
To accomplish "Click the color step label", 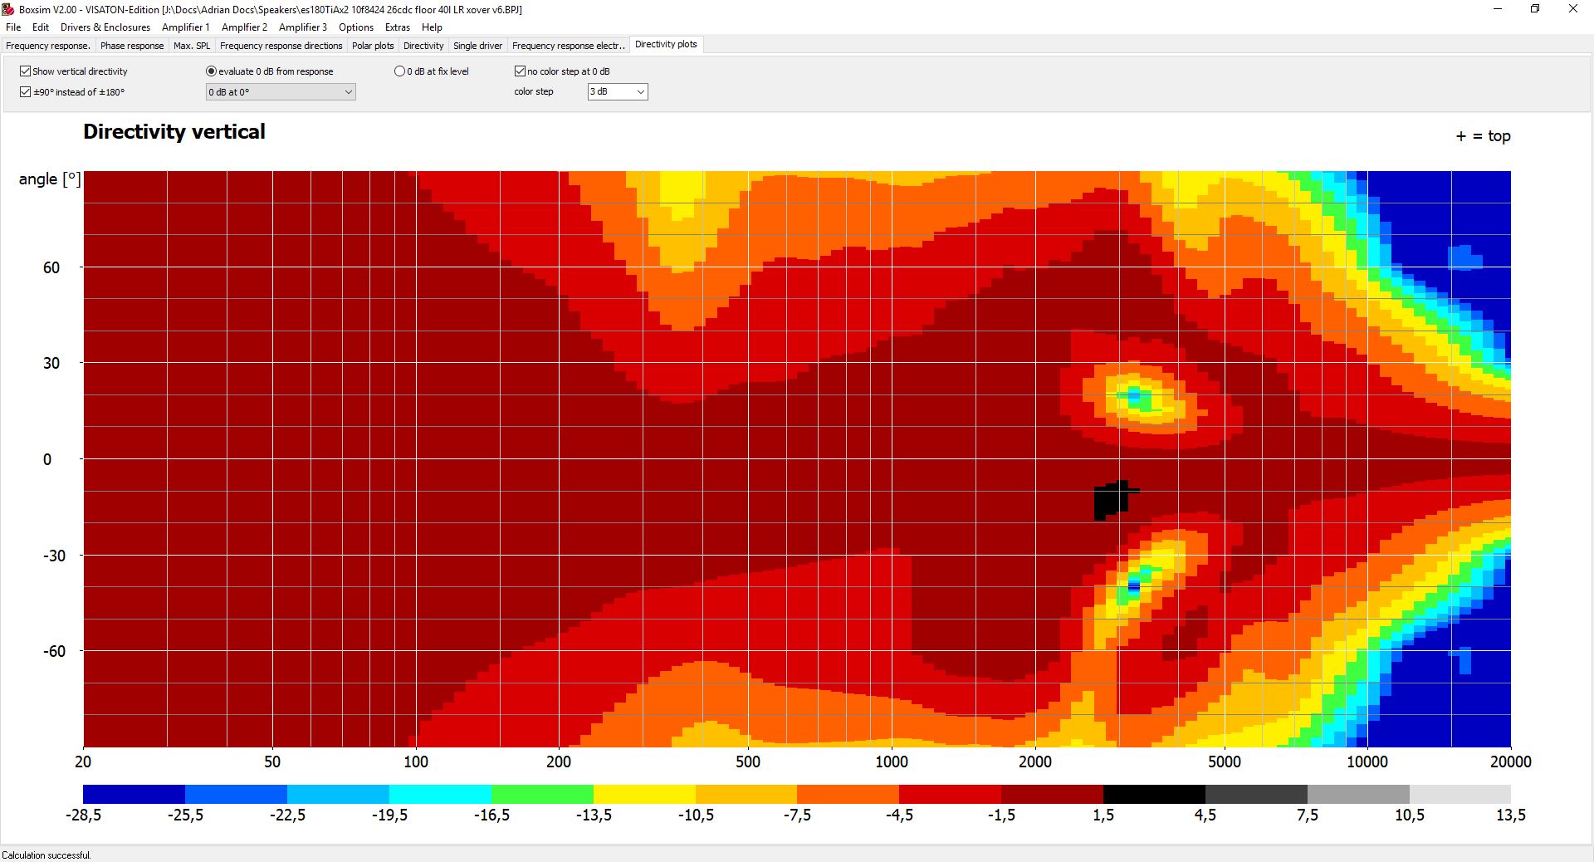I will point(534,92).
